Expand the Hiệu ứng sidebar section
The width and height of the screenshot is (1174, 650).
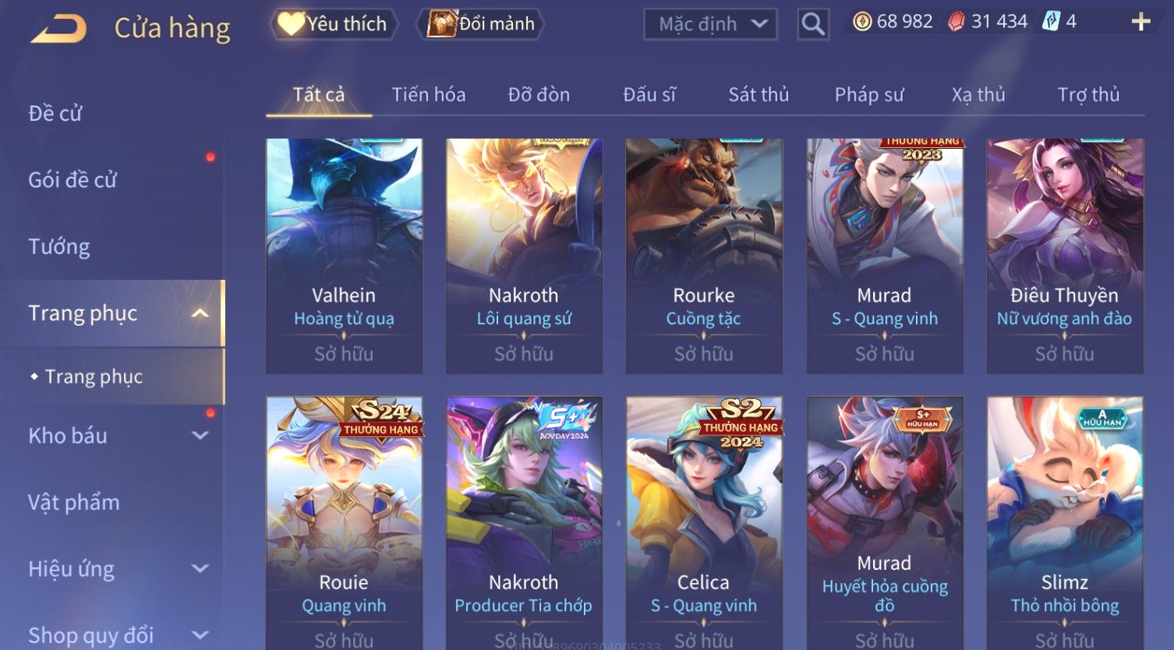(x=200, y=569)
